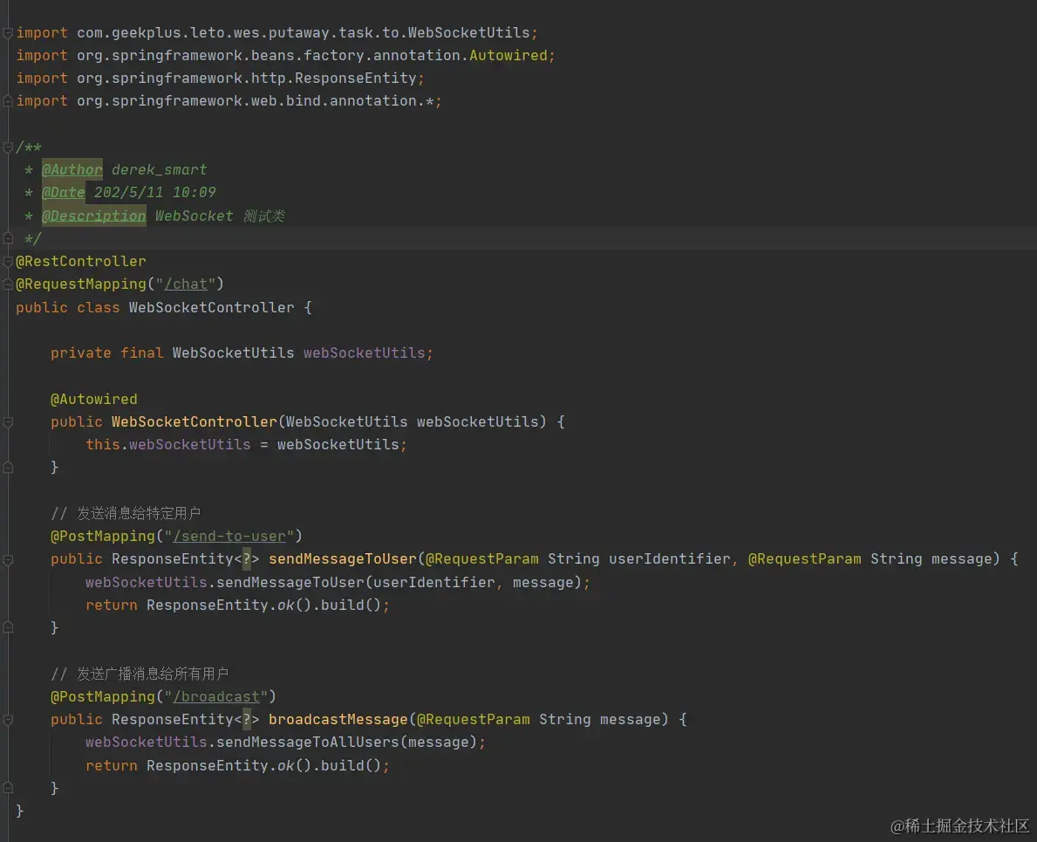Image resolution: width=1037 pixels, height=842 pixels.
Task: Click fold end marker closing the constructor
Action: pos(8,468)
